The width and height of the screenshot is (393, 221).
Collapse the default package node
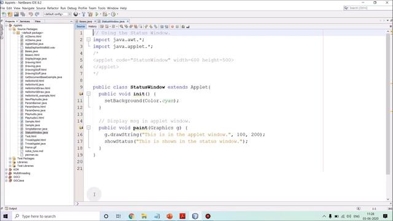14,33
